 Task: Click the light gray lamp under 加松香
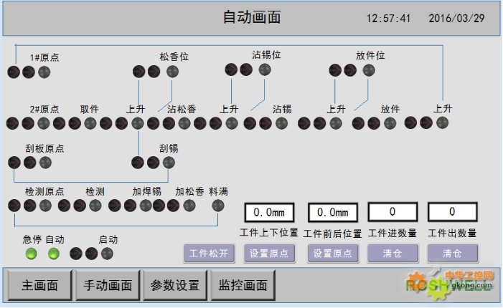[189, 206]
